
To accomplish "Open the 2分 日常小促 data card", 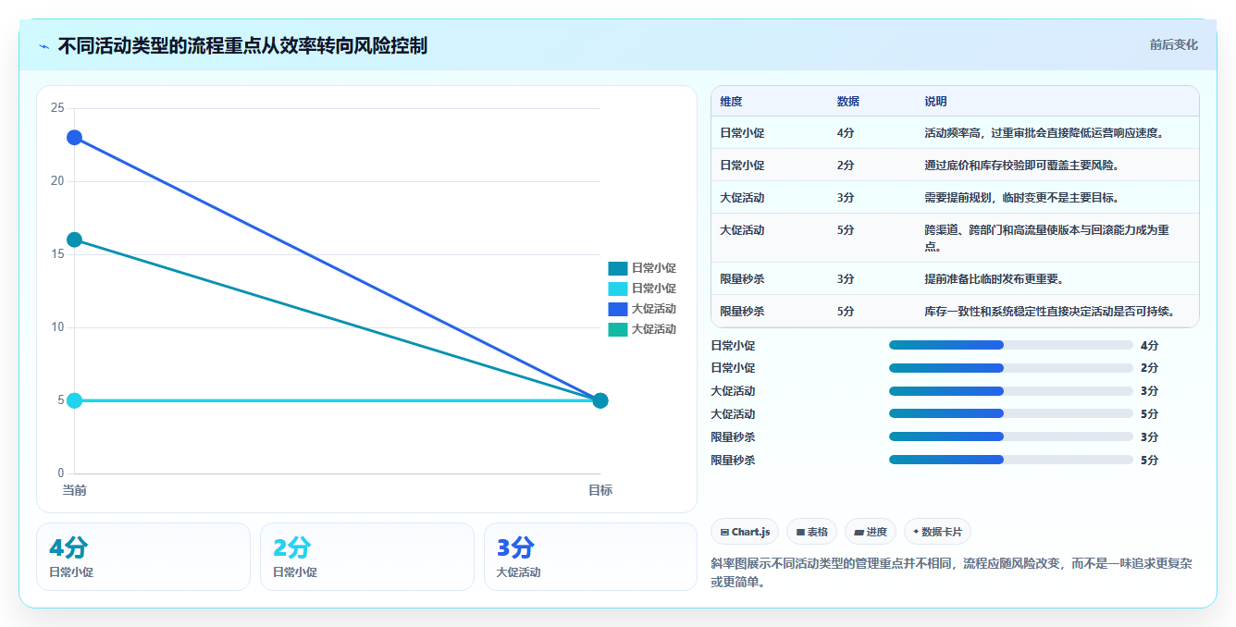I will (367, 557).
